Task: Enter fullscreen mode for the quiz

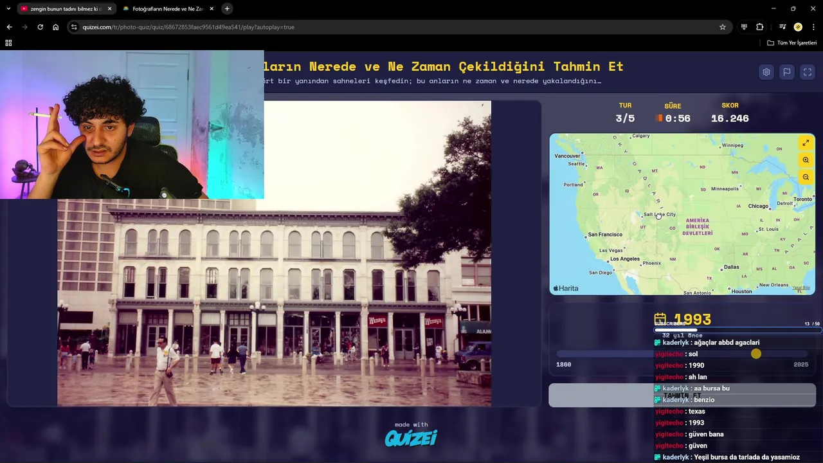Action: tap(808, 72)
